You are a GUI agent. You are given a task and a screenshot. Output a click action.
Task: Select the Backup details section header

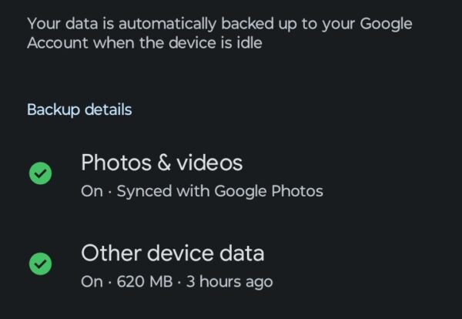coord(79,109)
